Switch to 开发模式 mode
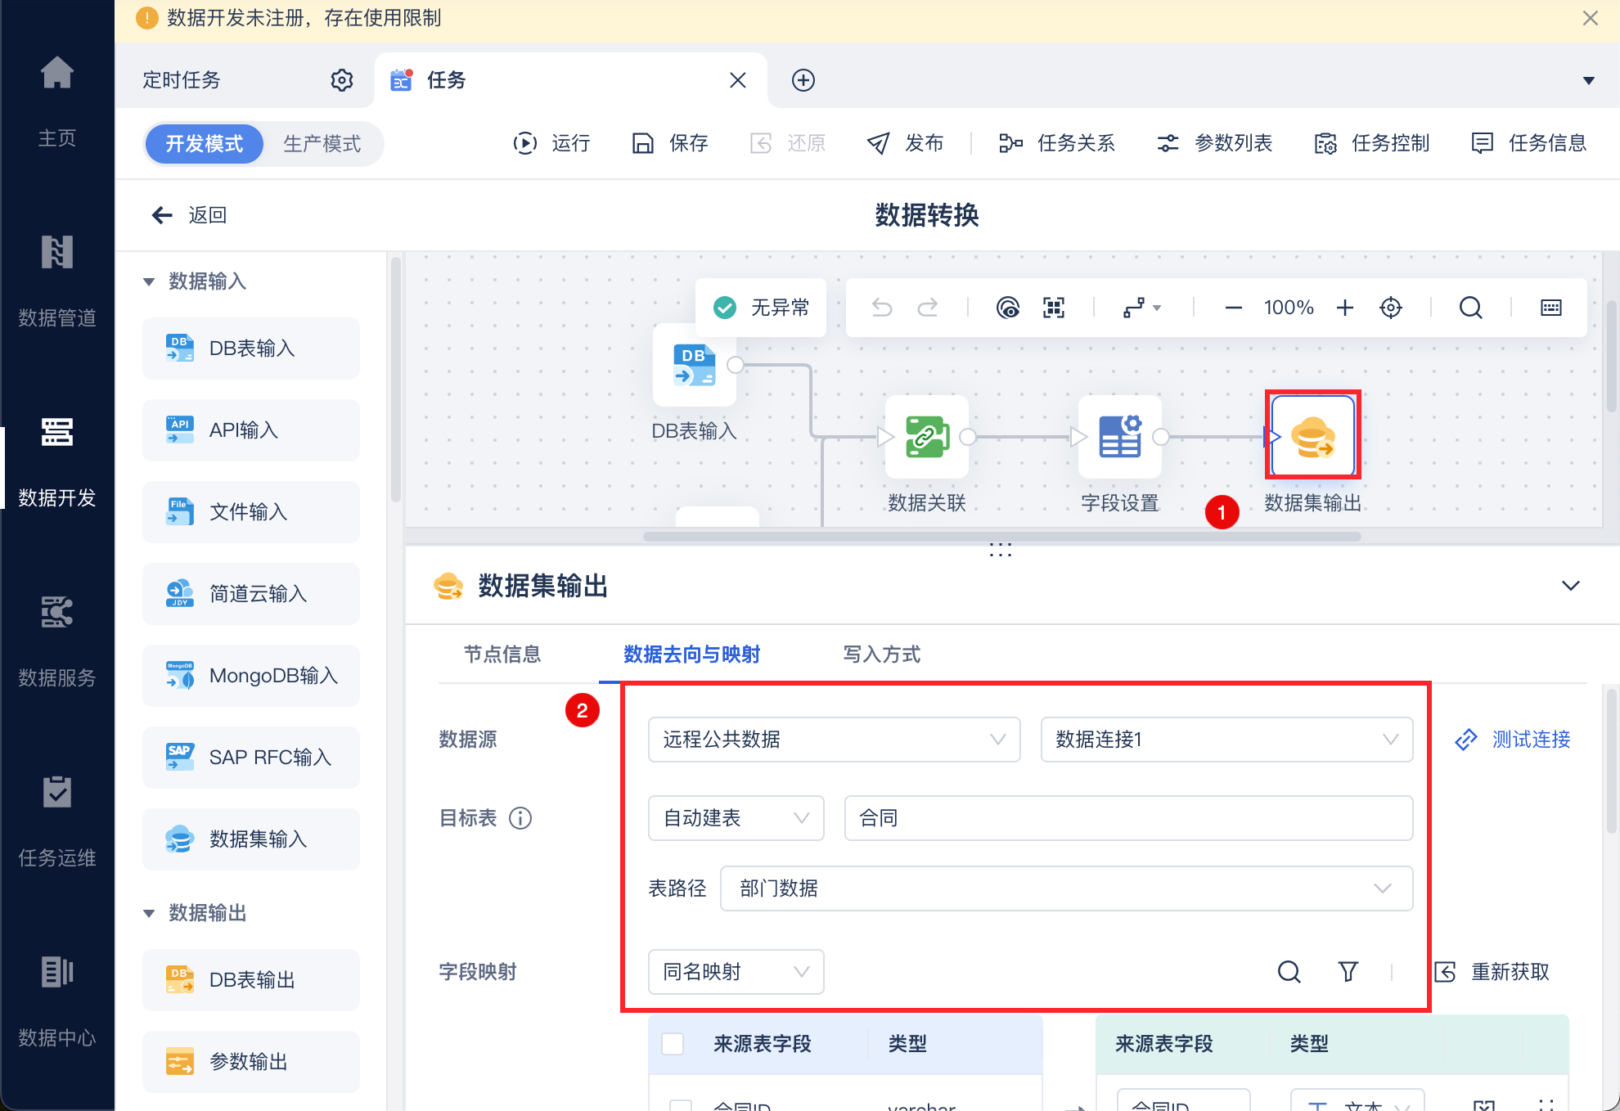This screenshot has width=1620, height=1111. tap(205, 144)
